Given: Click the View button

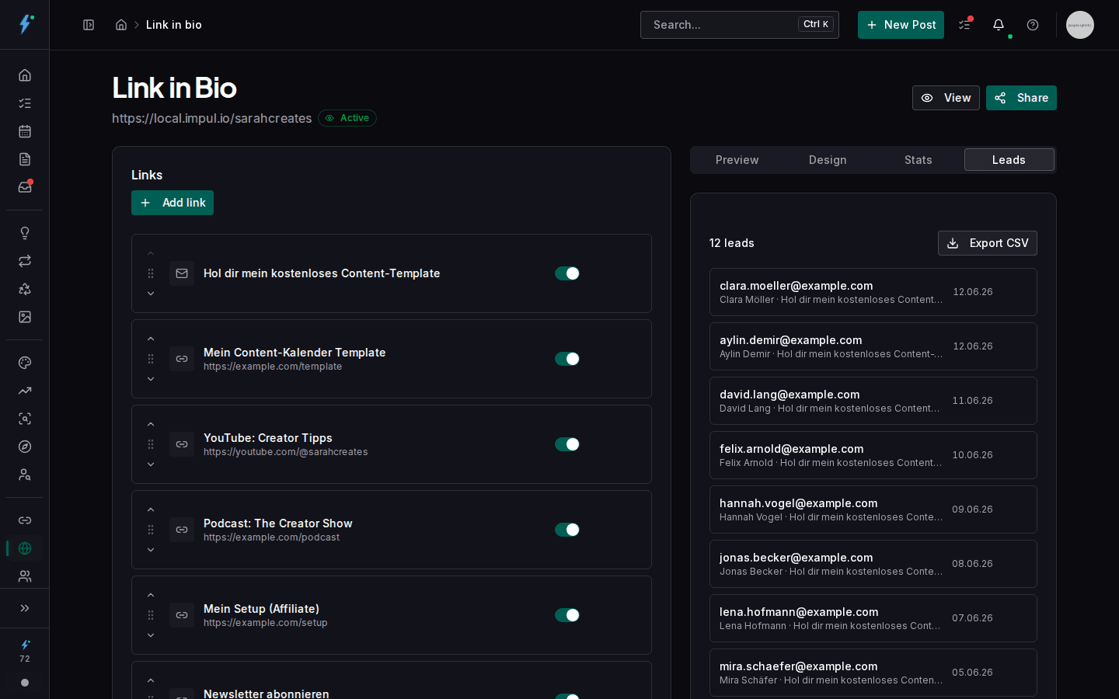Looking at the screenshot, I should [946, 98].
